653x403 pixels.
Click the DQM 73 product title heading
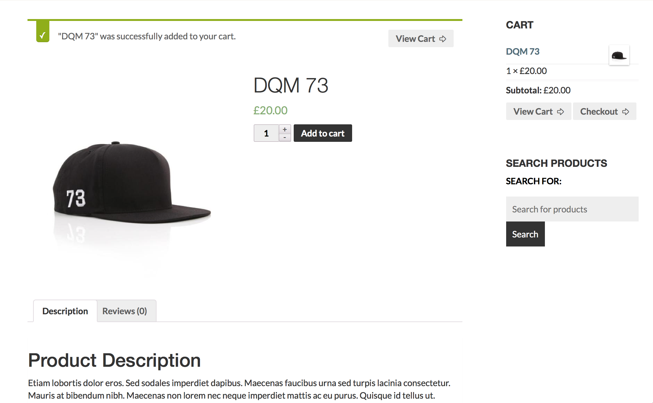coord(291,85)
